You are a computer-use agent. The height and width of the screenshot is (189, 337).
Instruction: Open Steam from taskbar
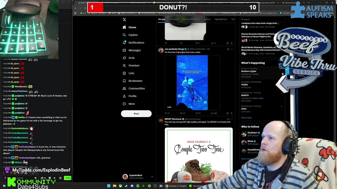126,186
